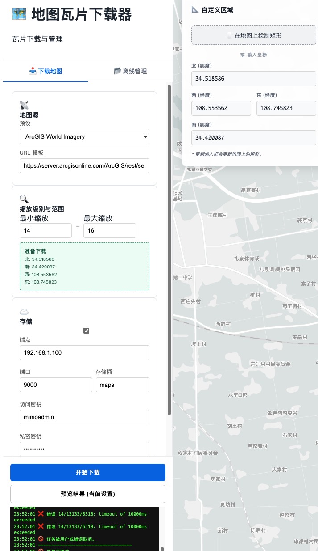Click the 药王洞村 map label
Screen dimensions: 318x551
[x=292, y=306]
